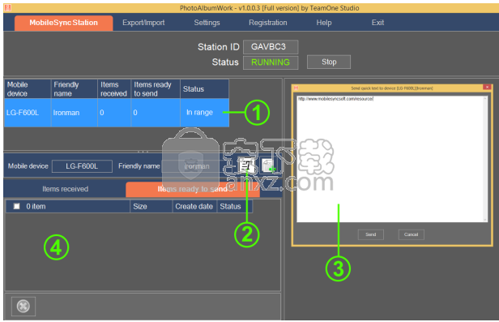
Task: Select the LG-F600L device row
Action: tap(117, 113)
